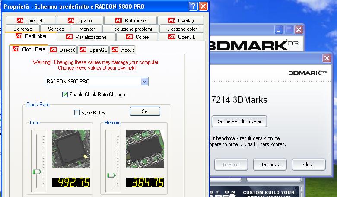Minimize the 3DMark03 main window
The height and width of the screenshot is (197, 337).
pos(279,30)
